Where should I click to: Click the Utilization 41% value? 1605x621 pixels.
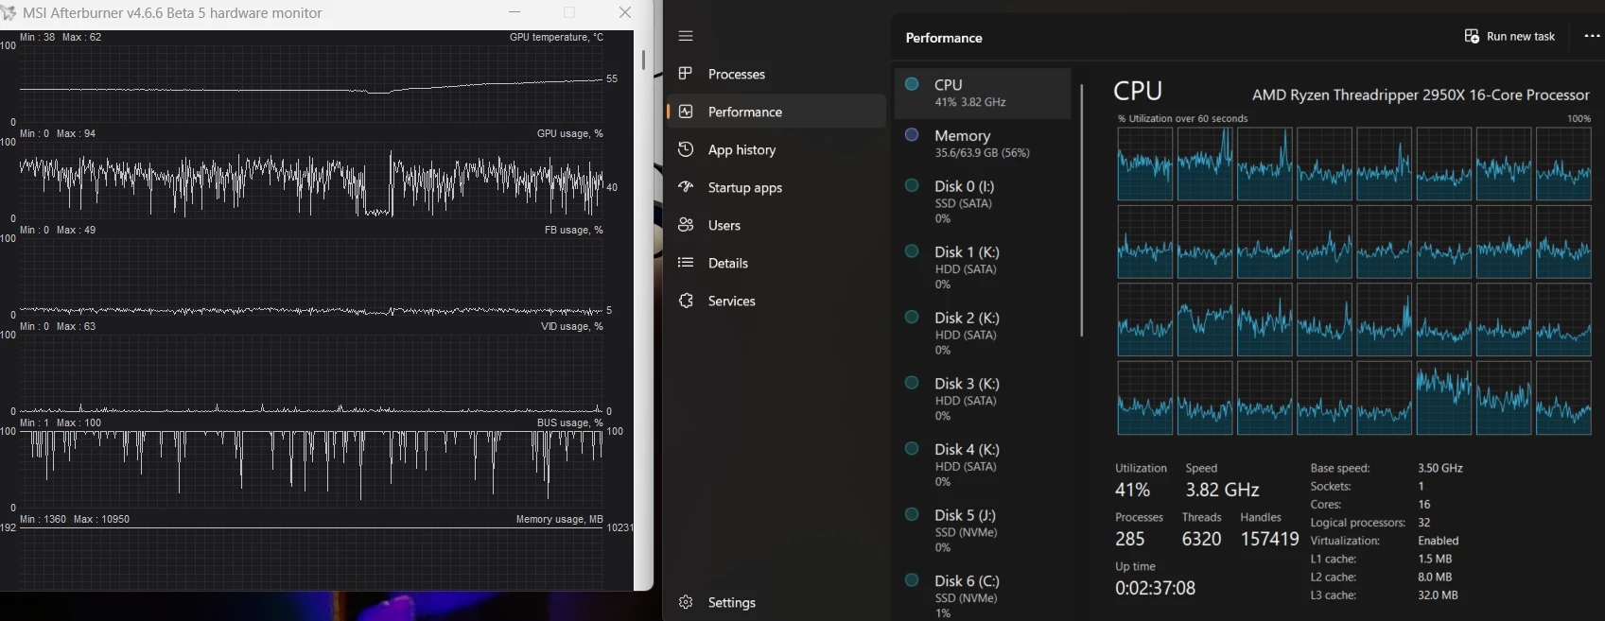coord(1132,490)
